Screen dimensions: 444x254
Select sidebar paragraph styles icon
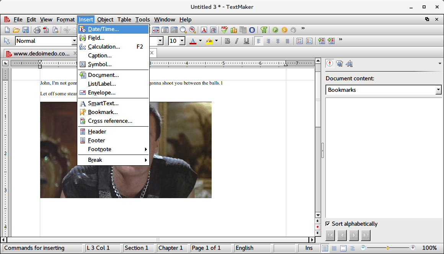340,63
